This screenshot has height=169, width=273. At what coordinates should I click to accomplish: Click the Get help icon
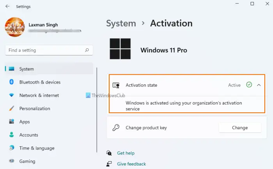coord(109,153)
